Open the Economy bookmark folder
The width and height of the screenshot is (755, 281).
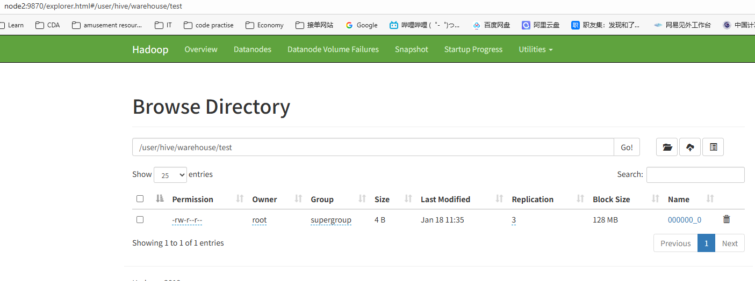tap(264, 25)
